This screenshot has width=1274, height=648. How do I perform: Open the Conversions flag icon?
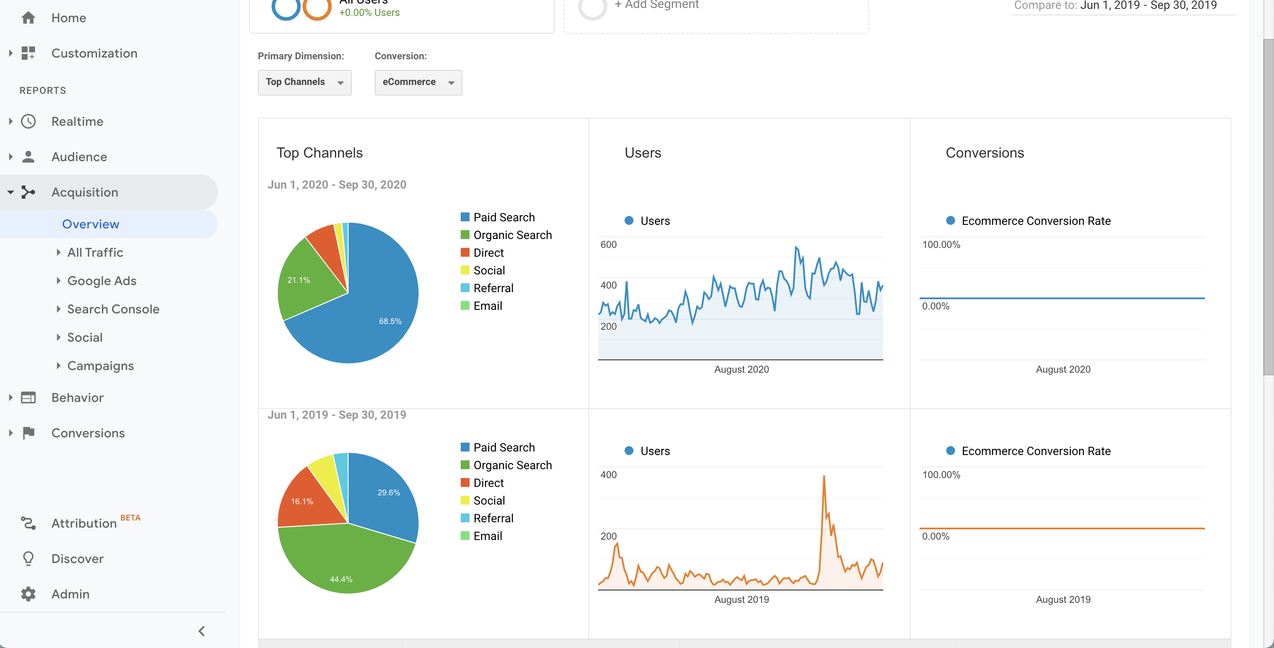pyautogui.click(x=28, y=433)
